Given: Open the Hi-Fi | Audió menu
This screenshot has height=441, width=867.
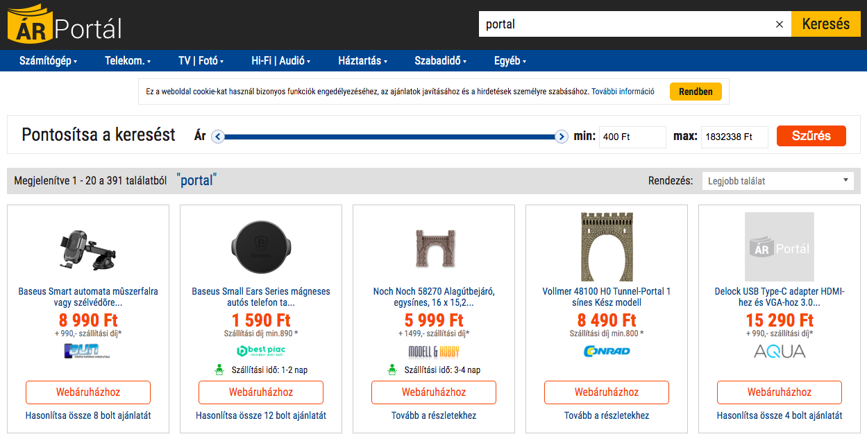Looking at the screenshot, I should [x=281, y=61].
